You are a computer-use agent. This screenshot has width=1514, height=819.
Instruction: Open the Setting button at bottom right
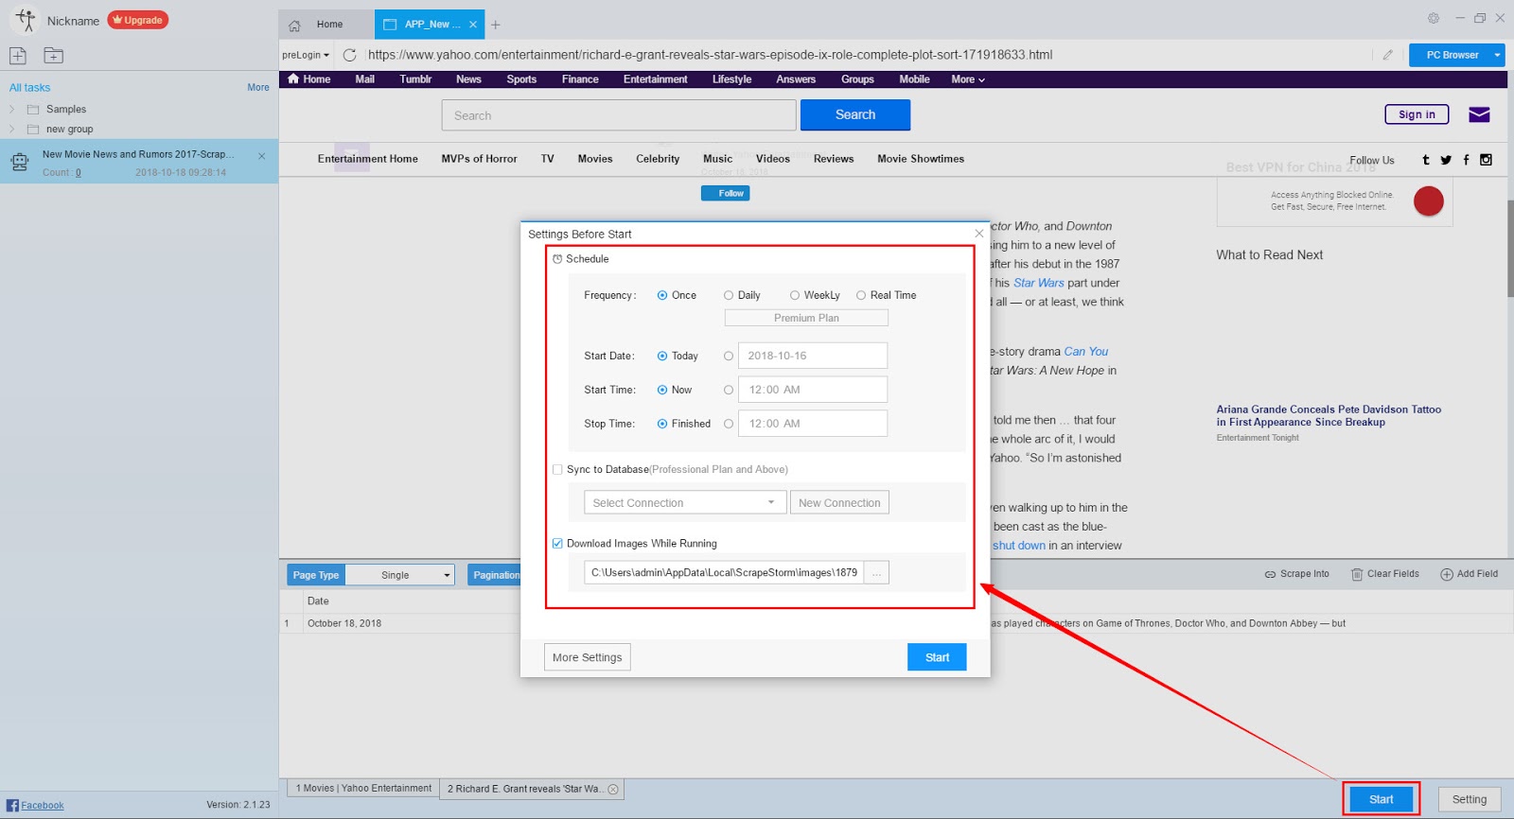click(x=1470, y=799)
